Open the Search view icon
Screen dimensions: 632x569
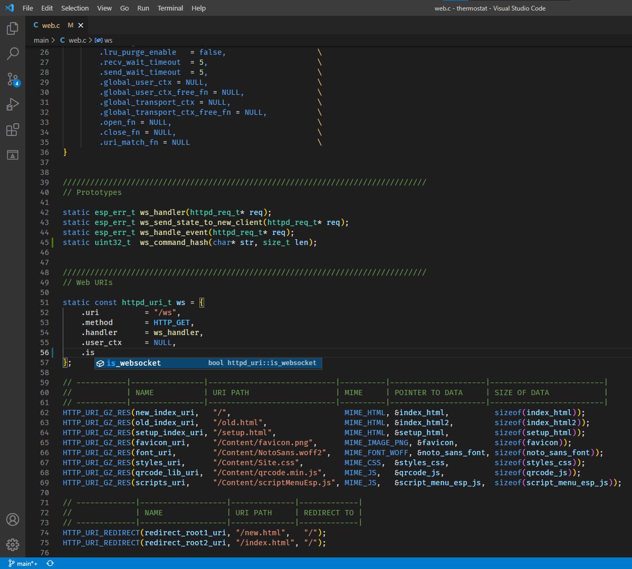(13, 53)
